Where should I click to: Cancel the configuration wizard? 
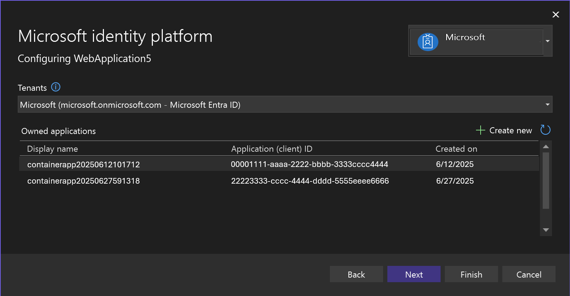(529, 274)
